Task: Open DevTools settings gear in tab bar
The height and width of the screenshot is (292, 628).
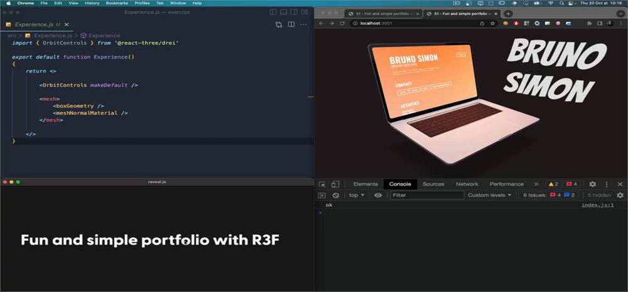Action: pos(592,184)
